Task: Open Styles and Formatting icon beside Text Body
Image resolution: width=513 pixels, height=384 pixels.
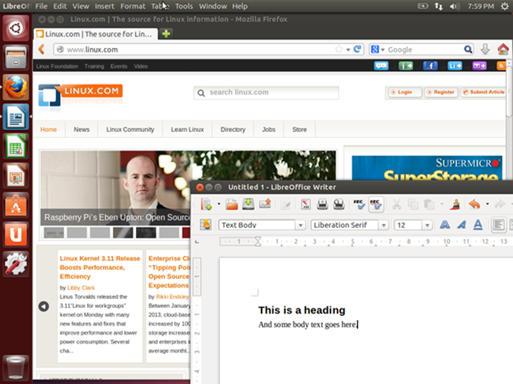Action: point(206,225)
